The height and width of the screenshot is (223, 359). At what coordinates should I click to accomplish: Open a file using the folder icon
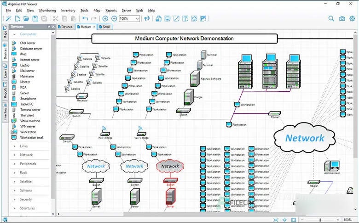coord(26,18)
